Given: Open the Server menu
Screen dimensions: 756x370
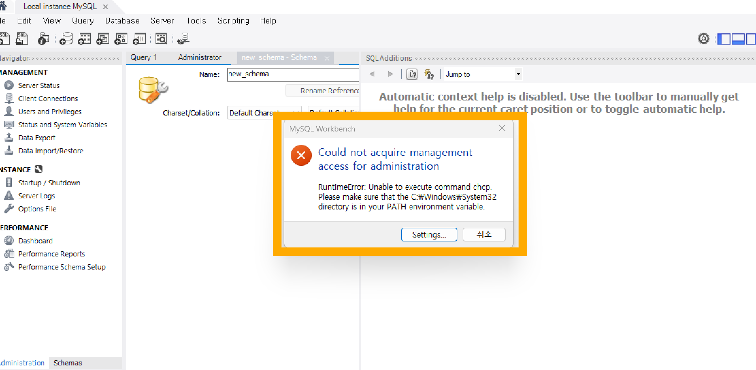Looking at the screenshot, I should [x=162, y=21].
